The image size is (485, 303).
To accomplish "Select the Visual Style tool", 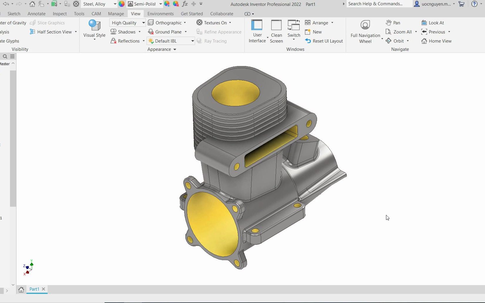I will pos(94,29).
